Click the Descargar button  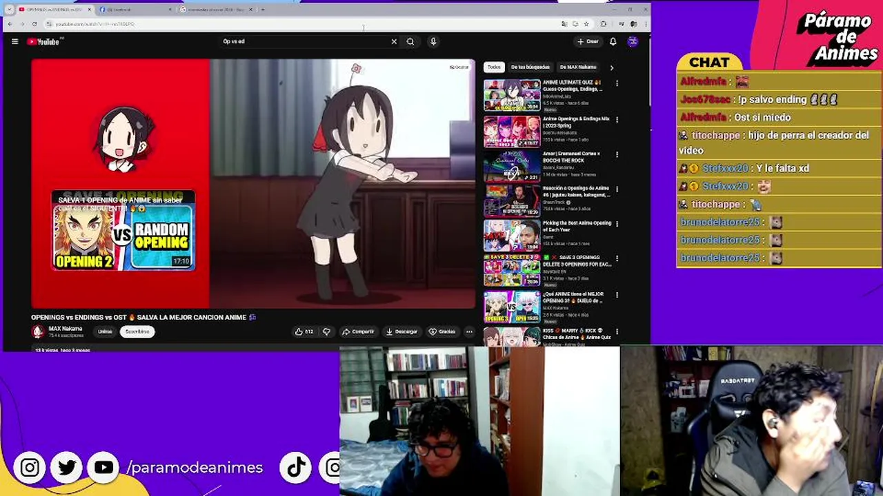(401, 331)
